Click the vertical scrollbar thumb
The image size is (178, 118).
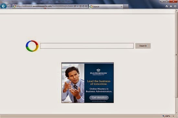(176, 54)
